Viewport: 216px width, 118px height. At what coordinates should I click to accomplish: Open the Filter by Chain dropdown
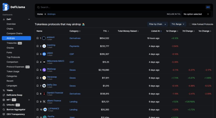click(158, 24)
